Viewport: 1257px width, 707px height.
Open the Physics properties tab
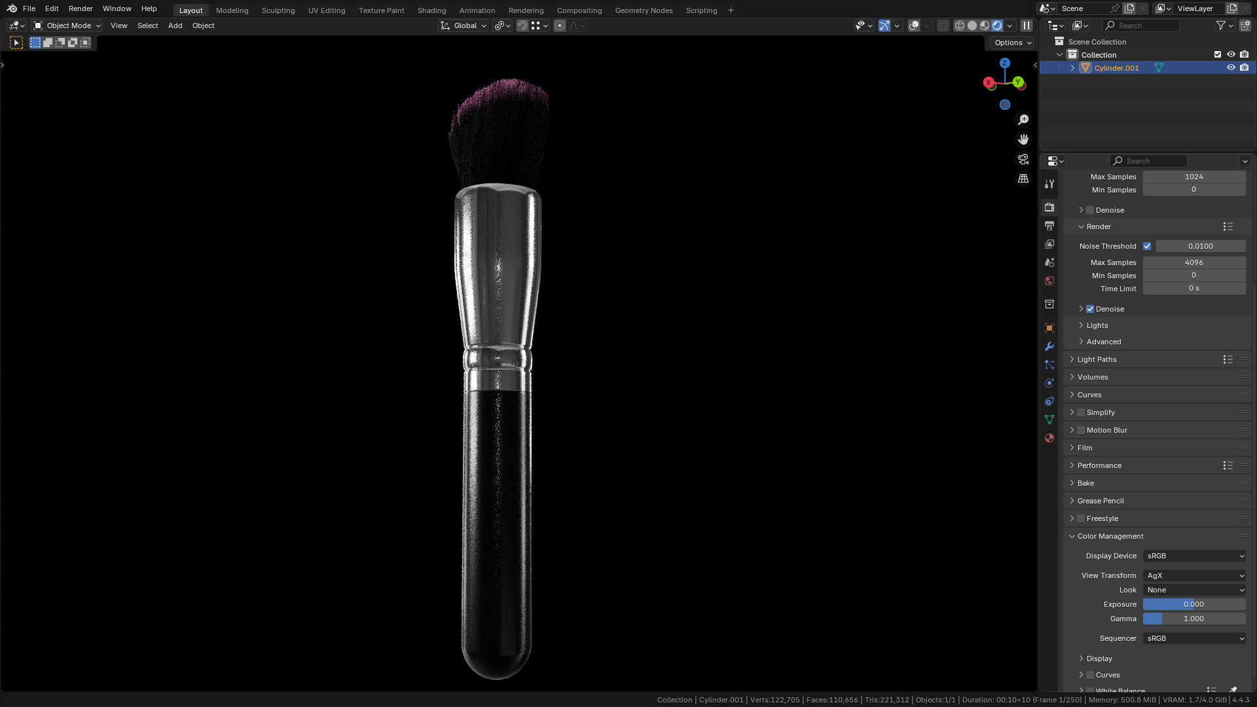tap(1049, 382)
